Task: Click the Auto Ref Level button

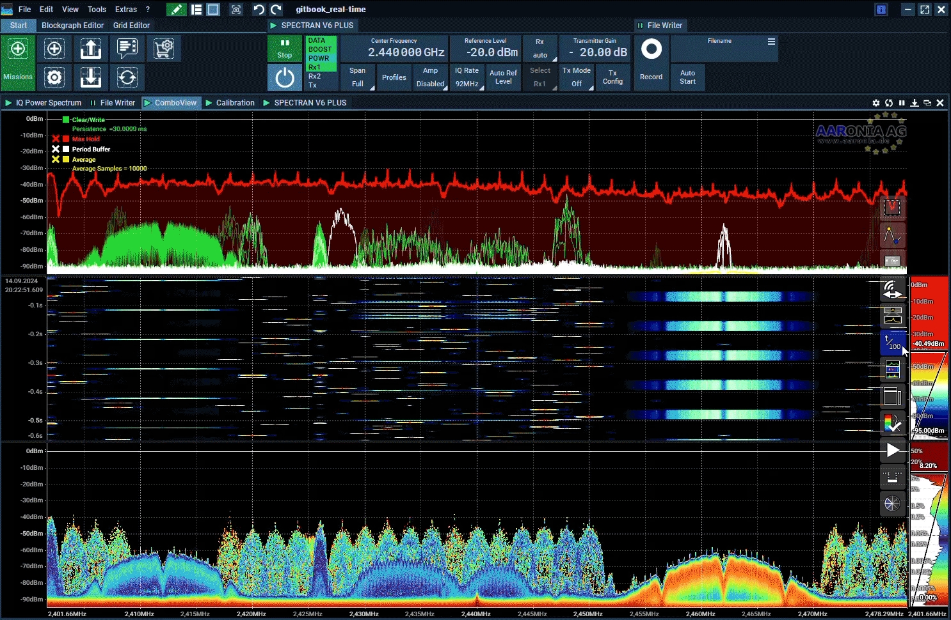Action: [x=503, y=77]
